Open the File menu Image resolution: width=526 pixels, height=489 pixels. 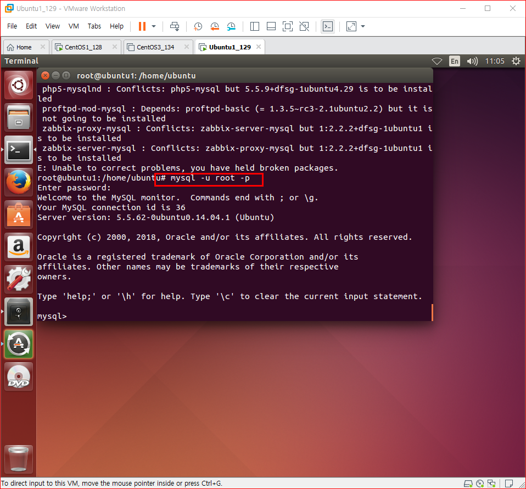[12, 26]
